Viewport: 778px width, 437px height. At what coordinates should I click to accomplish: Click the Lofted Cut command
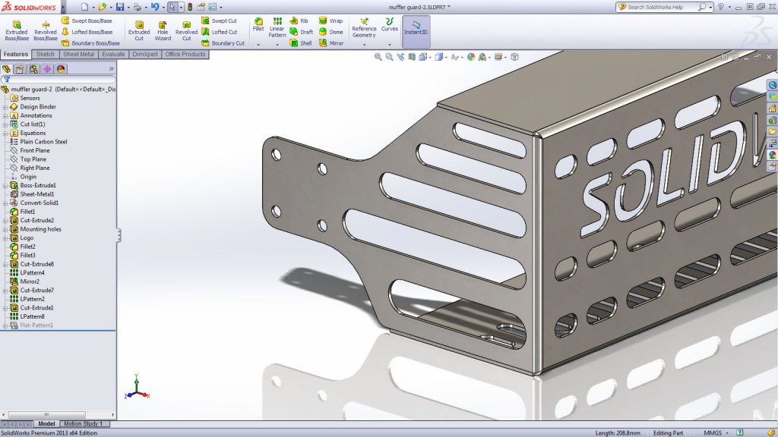[219, 32]
